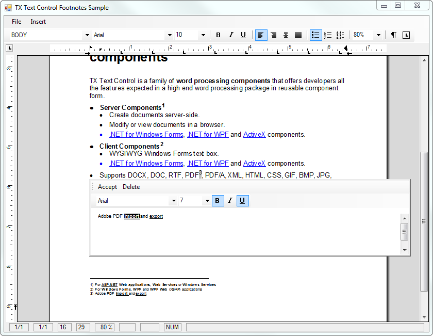
Task: Toggle bulleted list
Action: (315, 35)
